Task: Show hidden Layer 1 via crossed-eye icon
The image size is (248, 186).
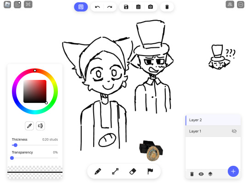Action: click(x=234, y=131)
